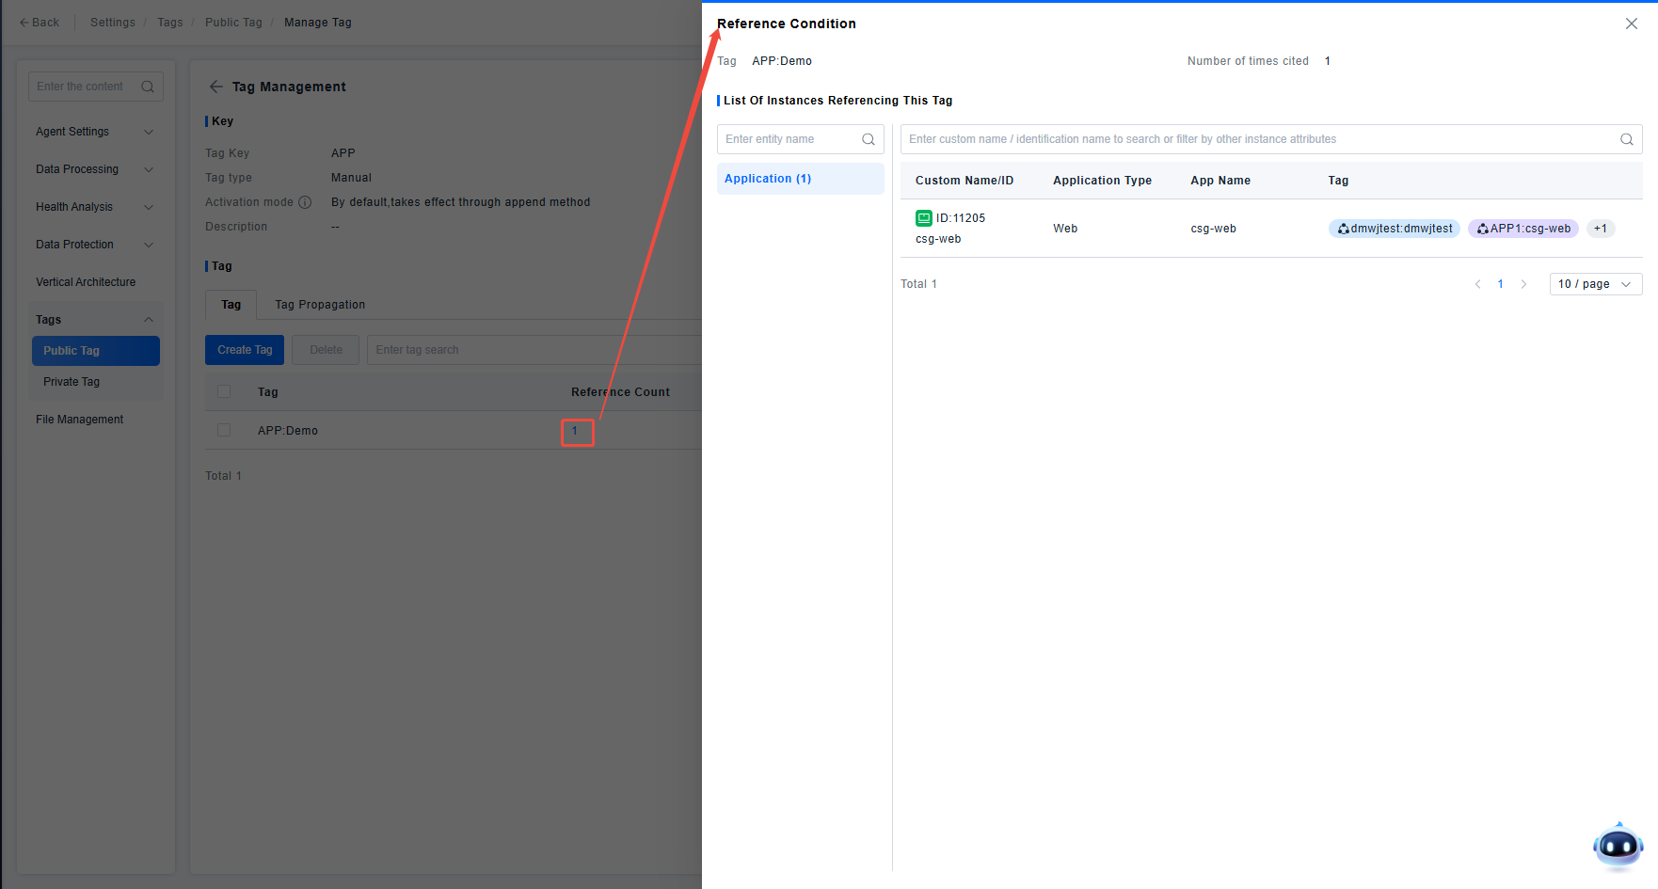The height and width of the screenshot is (889, 1658).
Task: Toggle the select-all checkbox in tag table header
Action: point(224,391)
